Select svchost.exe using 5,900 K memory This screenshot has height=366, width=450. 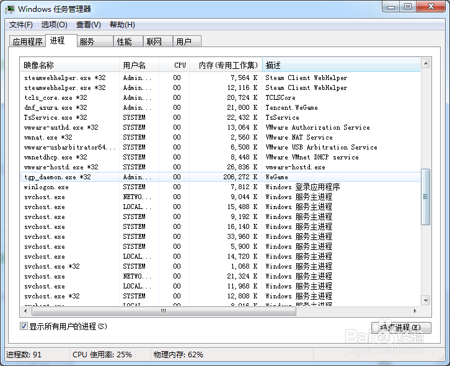[x=221, y=246]
